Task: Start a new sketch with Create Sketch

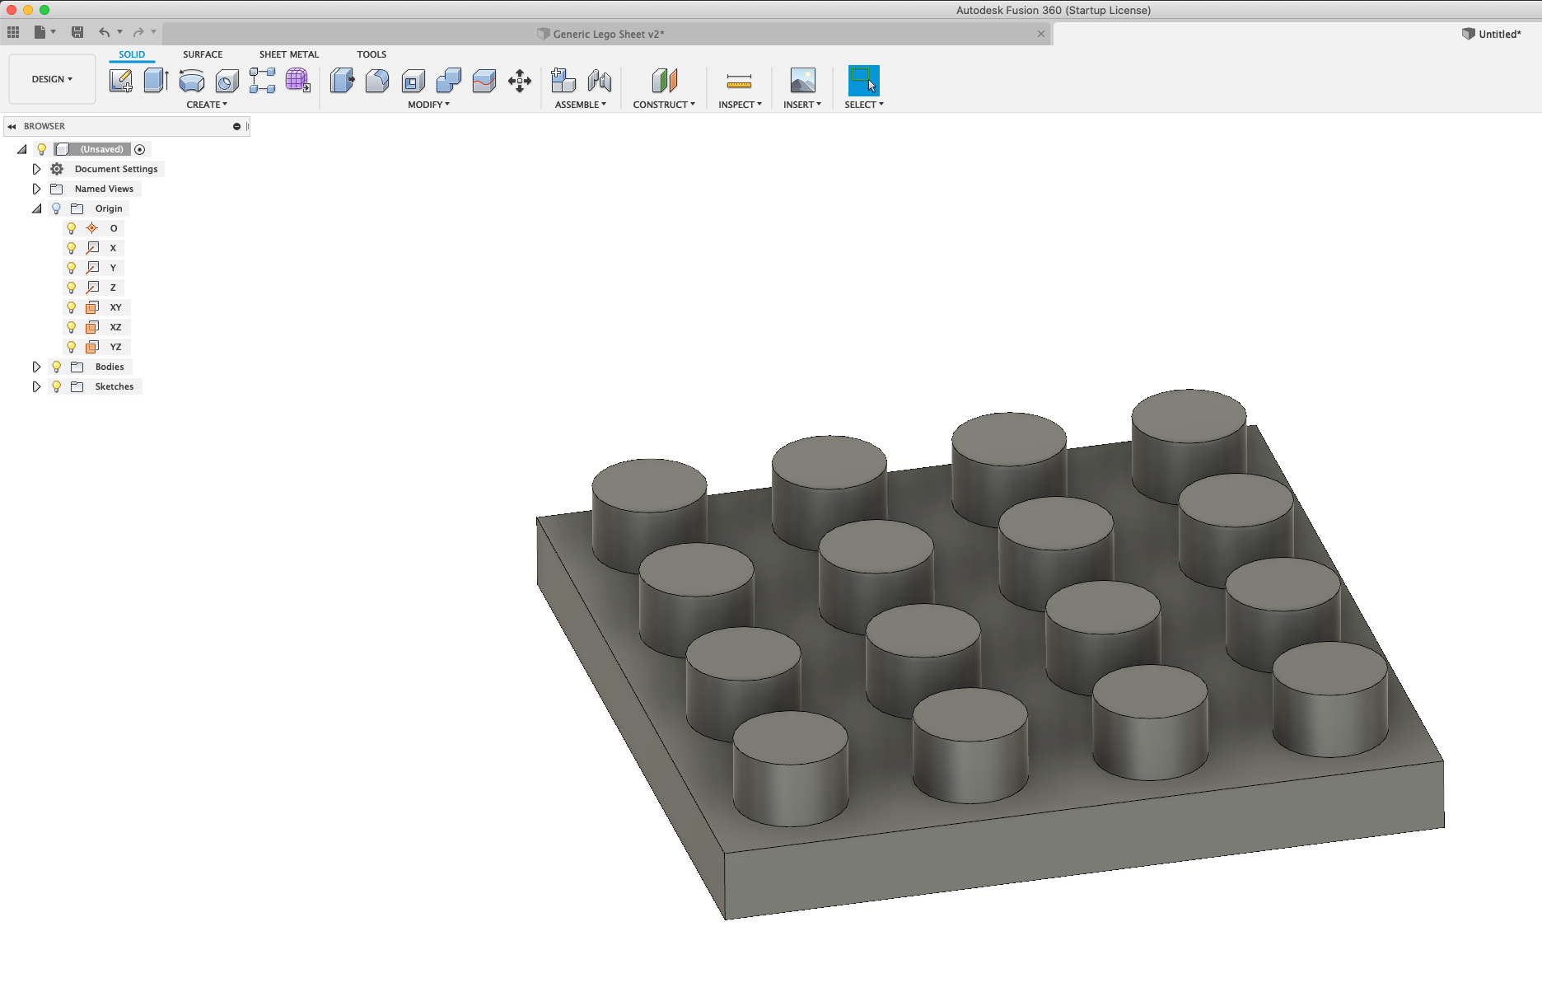Action: point(121,81)
